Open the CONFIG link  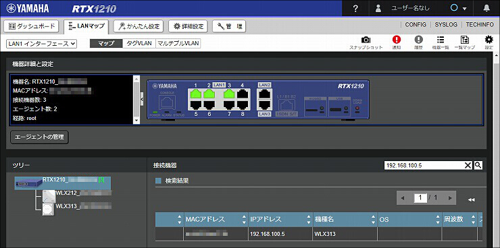point(416,24)
